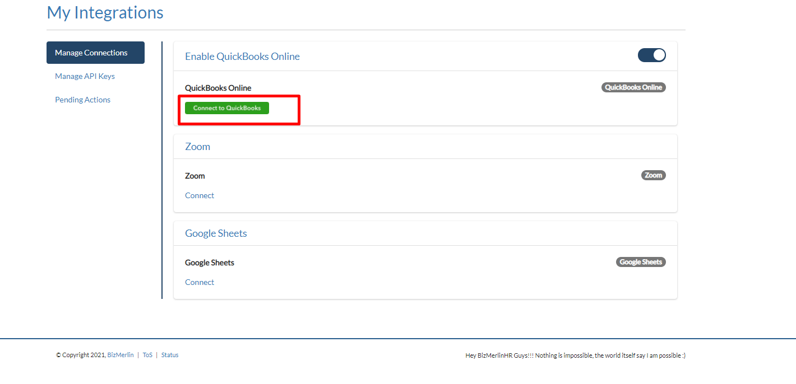Viewport: 796px width, 384px height.
Task: Click the gray Google Sheets badge
Action: point(641,262)
